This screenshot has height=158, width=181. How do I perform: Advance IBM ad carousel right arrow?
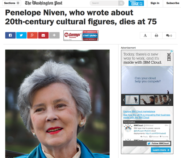click(x=170, y=100)
